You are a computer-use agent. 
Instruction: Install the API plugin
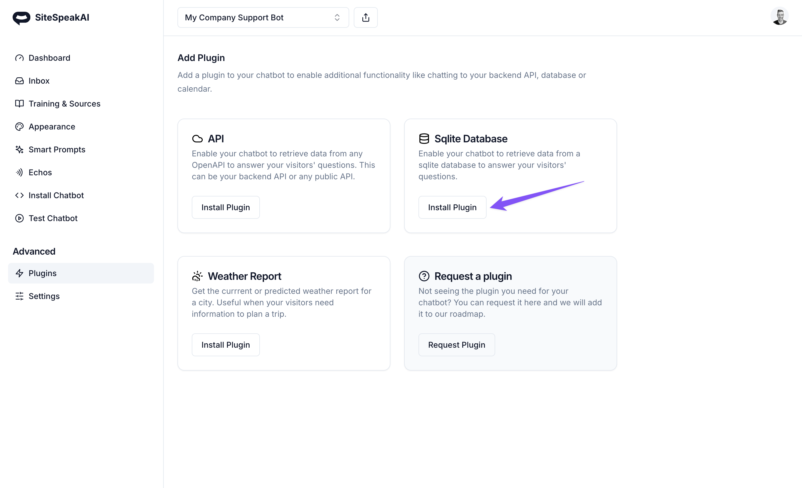click(x=226, y=208)
